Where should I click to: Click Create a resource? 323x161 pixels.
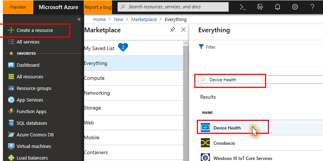35,30
